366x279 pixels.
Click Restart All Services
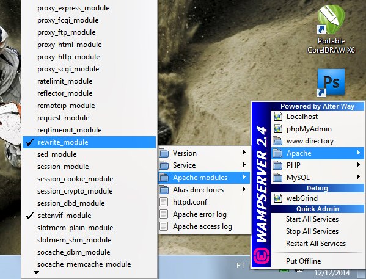pyautogui.click(x=318, y=244)
